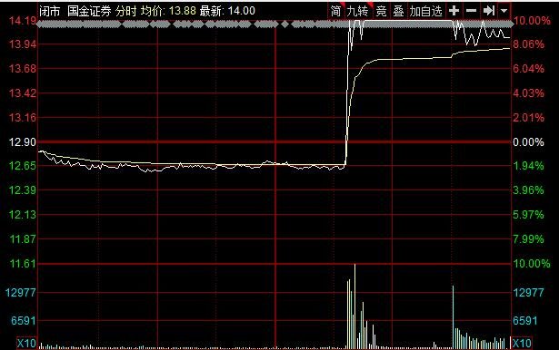Click the 均价: 13.88 average price
The width and height of the screenshot is (559, 350).
point(168,11)
